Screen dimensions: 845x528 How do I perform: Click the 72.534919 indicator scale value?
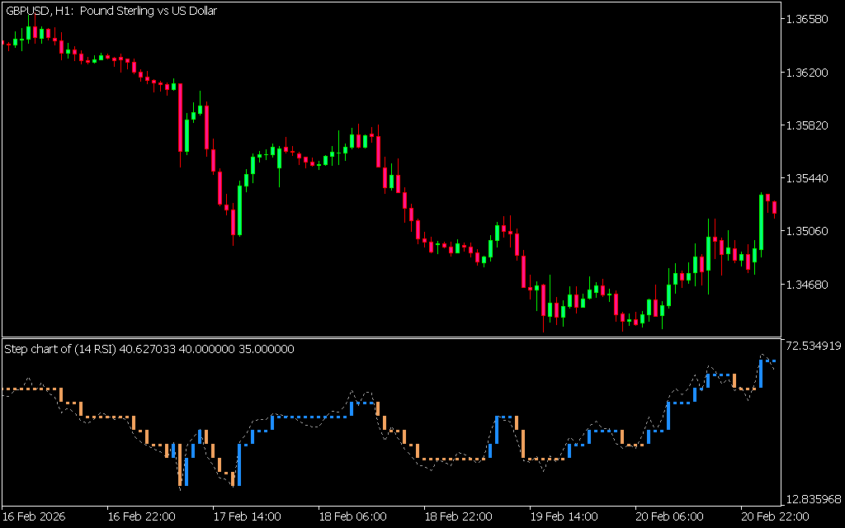point(814,346)
